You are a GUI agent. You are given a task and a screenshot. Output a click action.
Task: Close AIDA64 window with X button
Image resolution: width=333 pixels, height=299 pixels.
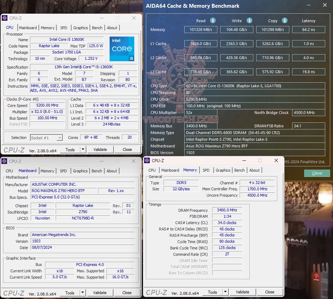tap(325, 5)
